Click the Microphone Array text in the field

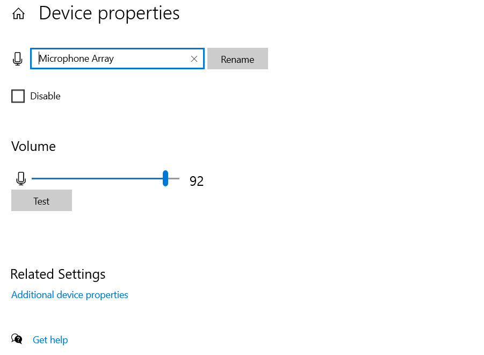click(x=77, y=59)
